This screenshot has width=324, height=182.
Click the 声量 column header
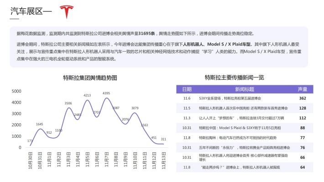[x=303, y=89]
